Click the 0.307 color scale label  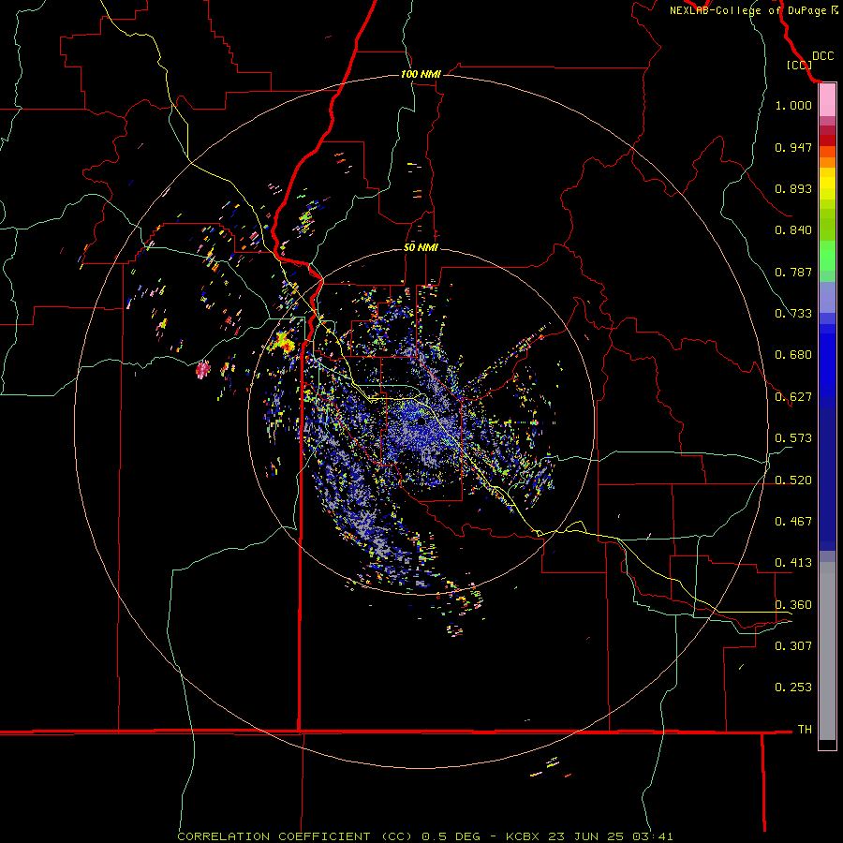tap(793, 645)
